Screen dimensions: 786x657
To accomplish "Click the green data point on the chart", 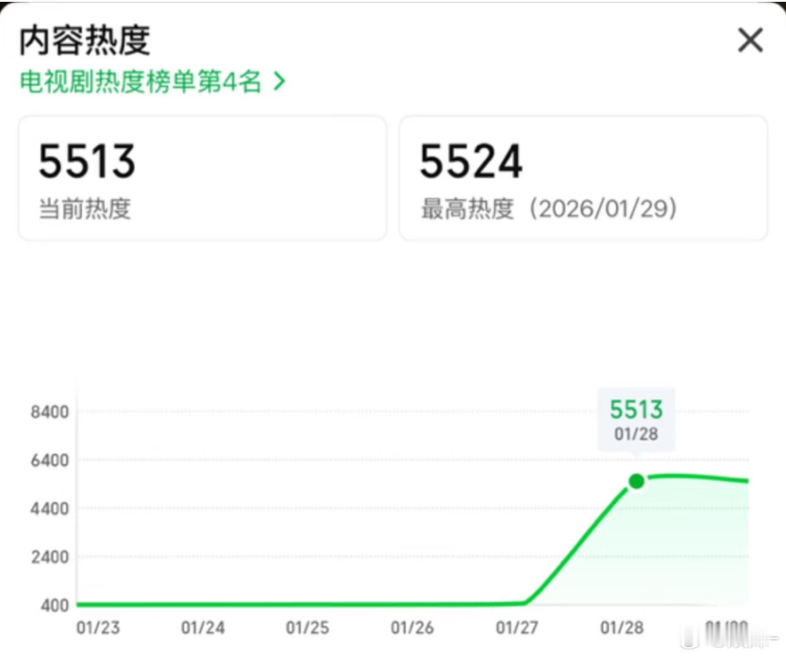I will (636, 482).
